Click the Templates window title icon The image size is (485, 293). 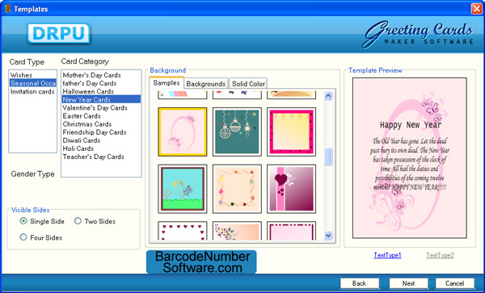pyautogui.click(x=7, y=9)
